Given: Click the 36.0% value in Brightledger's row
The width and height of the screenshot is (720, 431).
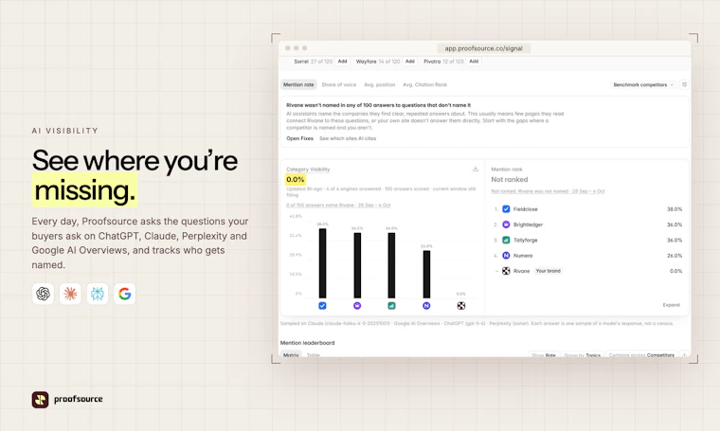Looking at the screenshot, I should (x=675, y=224).
